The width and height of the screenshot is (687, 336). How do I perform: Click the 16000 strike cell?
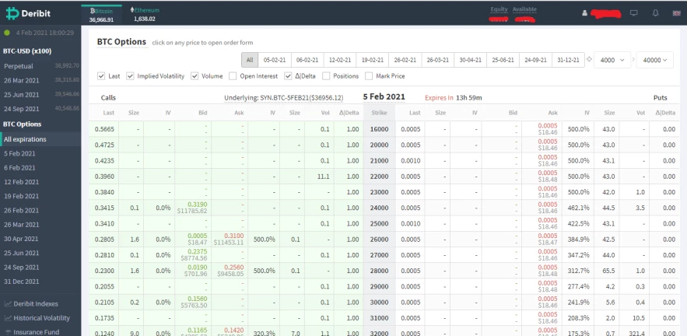(x=379, y=129)
